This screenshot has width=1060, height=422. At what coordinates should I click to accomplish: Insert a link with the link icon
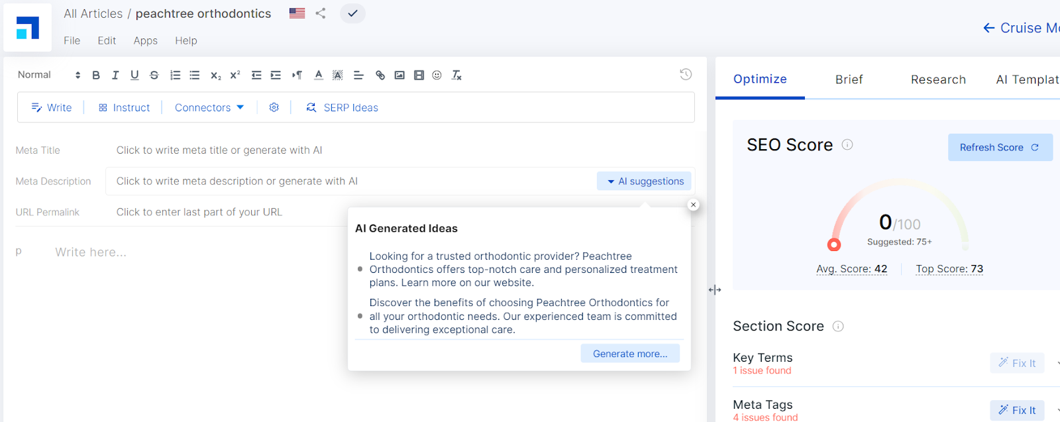(x=380, y=76)
